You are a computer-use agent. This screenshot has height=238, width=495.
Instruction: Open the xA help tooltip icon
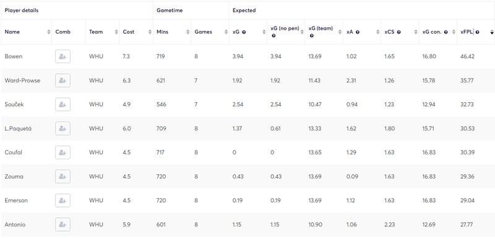tap(358, 32)
